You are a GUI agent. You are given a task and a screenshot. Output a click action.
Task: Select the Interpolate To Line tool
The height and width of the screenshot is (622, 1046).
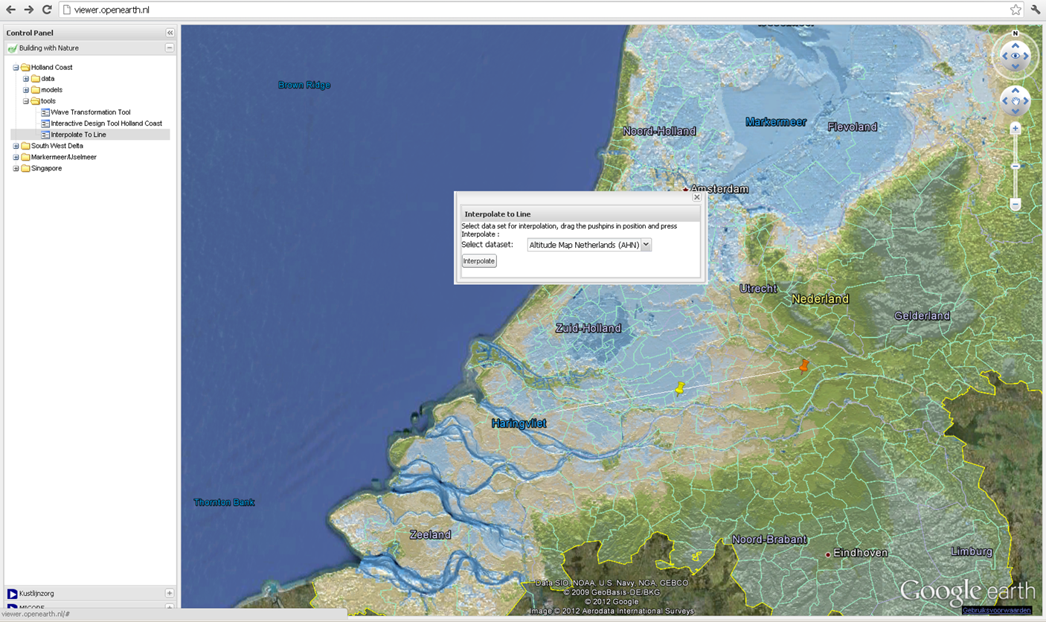[78, 135]
